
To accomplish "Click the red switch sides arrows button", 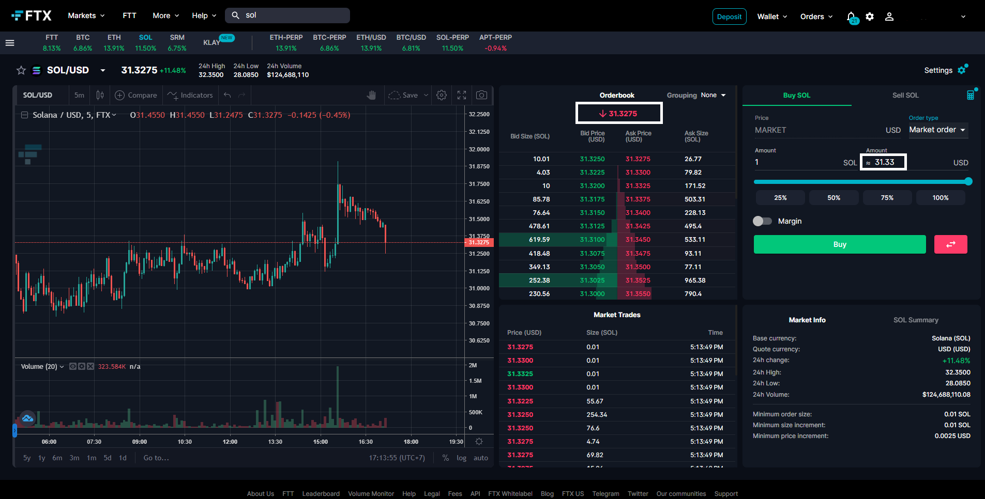I will pos(950,244).
